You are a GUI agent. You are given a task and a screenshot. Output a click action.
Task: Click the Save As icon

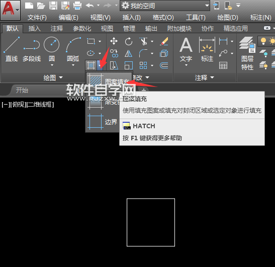tap(65, 6)
